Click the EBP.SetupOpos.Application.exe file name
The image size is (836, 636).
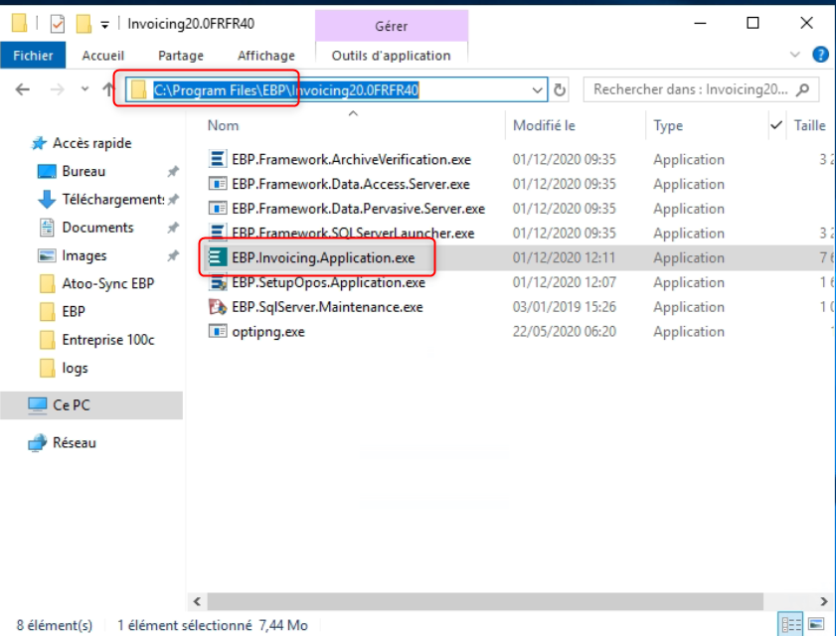coord(328,282)
